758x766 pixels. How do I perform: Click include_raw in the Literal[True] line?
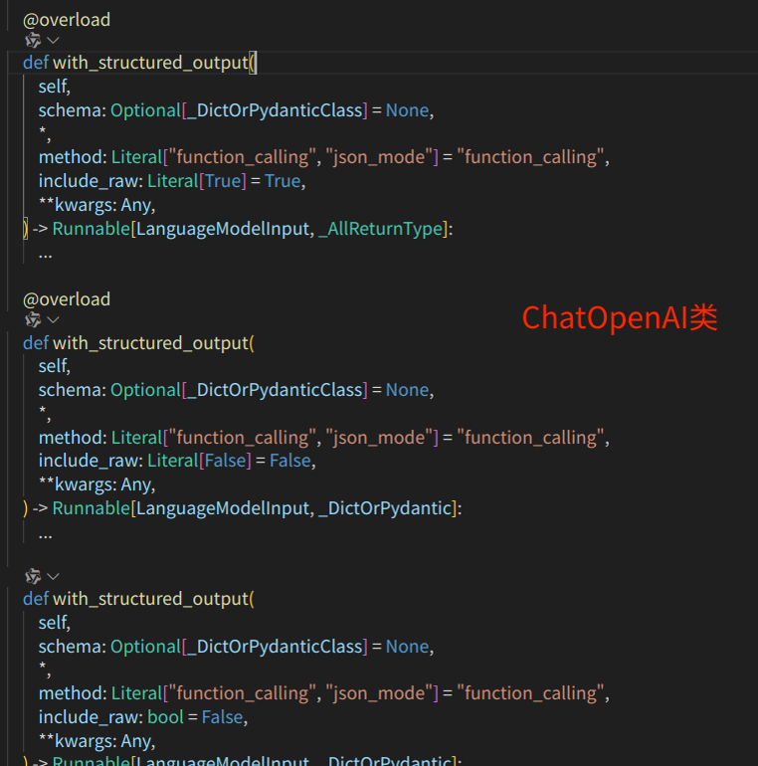pyautogui.click(x=89, y=181)
